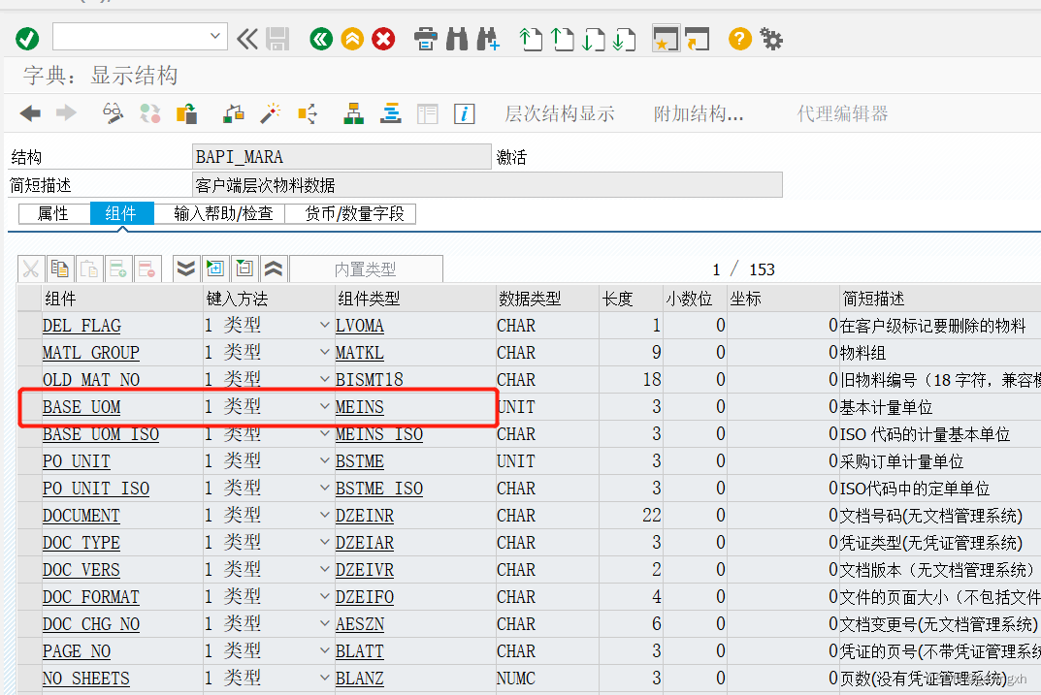Click the black left arrow icon
This screenshot has width=1041, height=695.
pyautogui.click(x=30, y=113)
